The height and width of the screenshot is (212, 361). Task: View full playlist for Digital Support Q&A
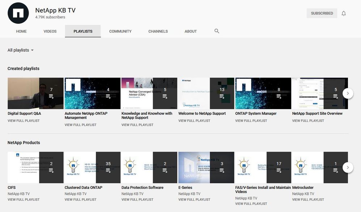tap(24, 121)
